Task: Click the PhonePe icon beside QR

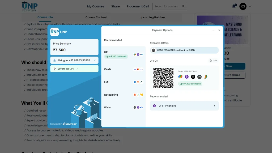Action: pos(187,77)
